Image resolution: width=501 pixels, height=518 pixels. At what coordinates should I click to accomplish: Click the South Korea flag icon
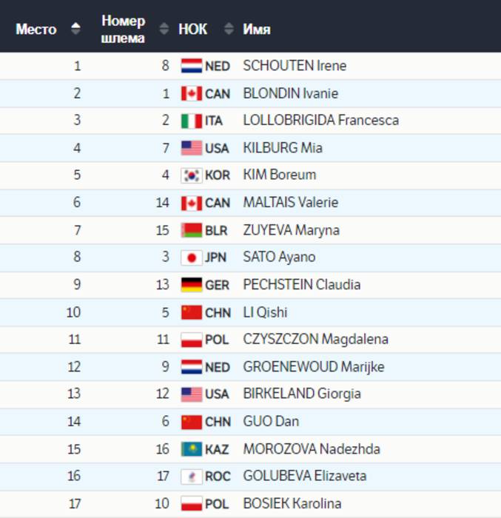coord(192,175)
